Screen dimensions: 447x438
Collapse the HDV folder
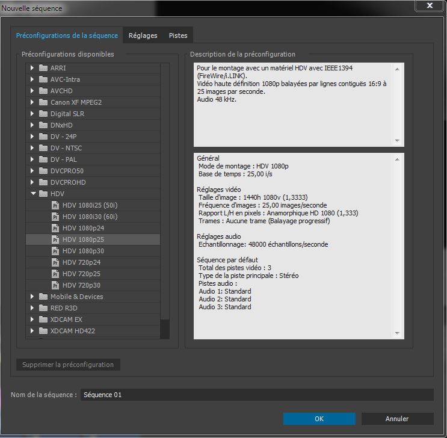[33, 194]
